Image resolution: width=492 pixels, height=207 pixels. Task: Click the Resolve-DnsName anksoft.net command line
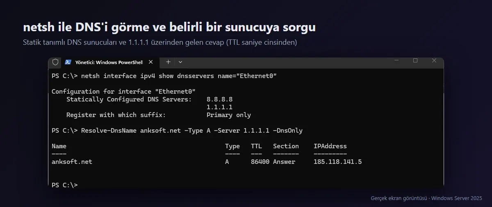(x=192, y=131)
